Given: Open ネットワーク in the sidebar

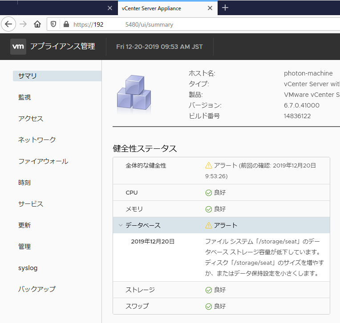Looking at the screenshot, I should click(x=37, y=140).
